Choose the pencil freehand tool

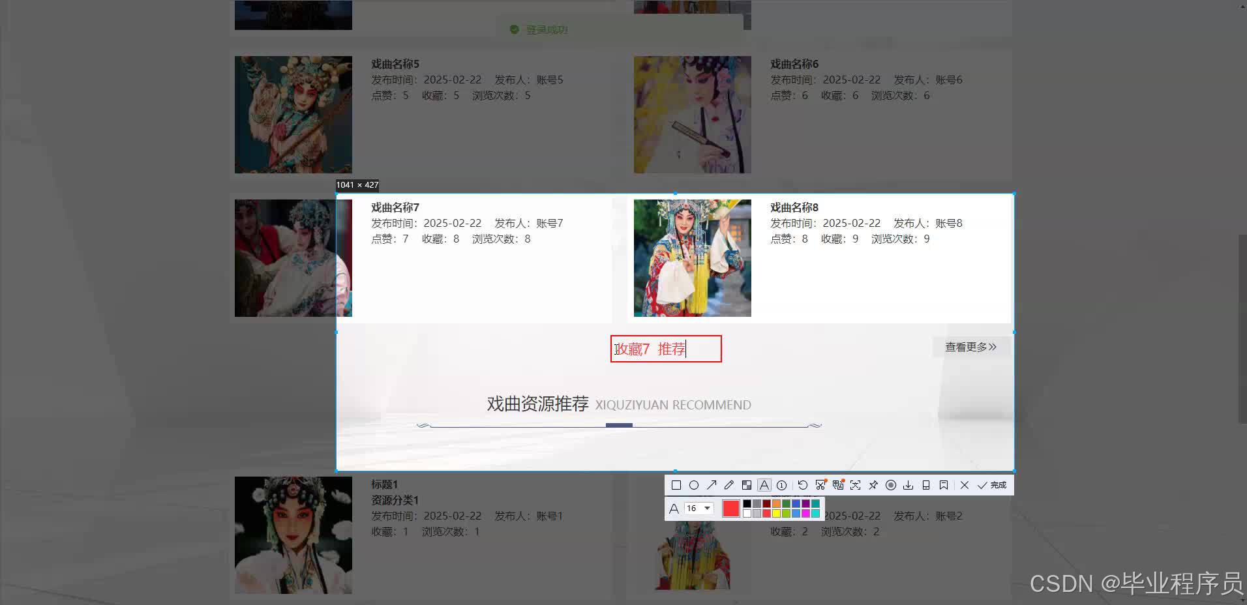pos(729,485)
